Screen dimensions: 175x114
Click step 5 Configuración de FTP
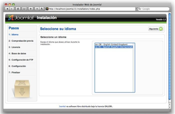pyautogui.click(x=21, y=60)
